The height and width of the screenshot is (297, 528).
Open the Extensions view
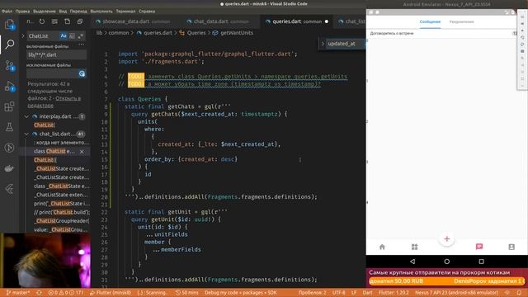[9, 106]
